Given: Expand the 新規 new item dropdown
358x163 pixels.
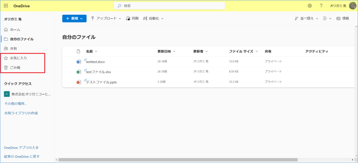Looking at the screenshot, I should tap(74, 18).
